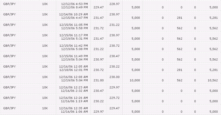Select the 12/15/06 11:17 PM entry
This screenshot has height=115, width=221.
pyautogui.click(x=73, y=35)
